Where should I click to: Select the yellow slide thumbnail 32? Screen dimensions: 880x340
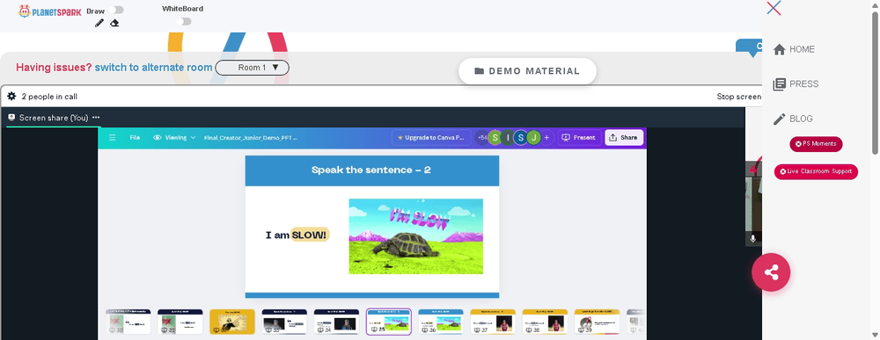pos(231,322)
